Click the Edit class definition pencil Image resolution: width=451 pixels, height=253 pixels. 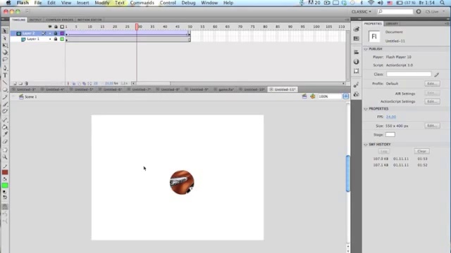coord(437,74)
